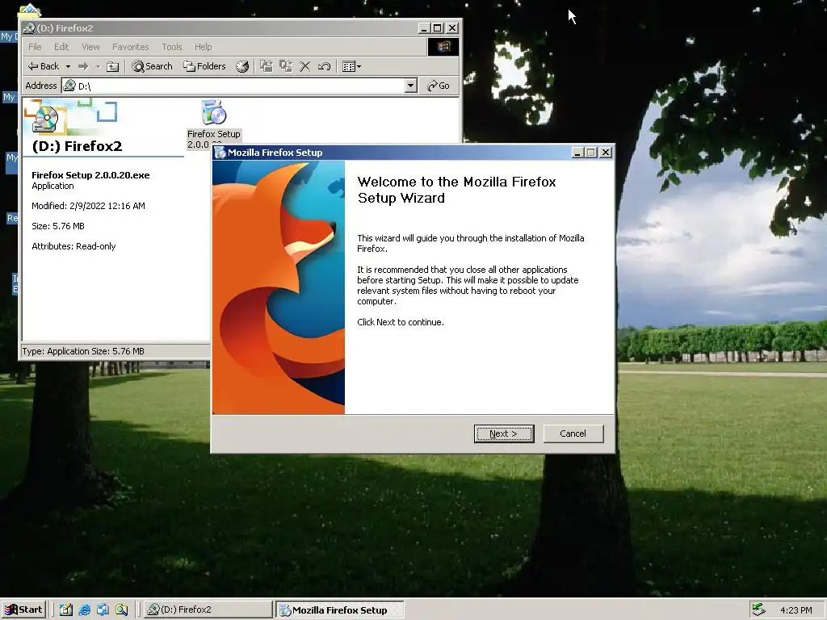Click the Undo toolbar icon
827x620 pixels.
[324, 66]
